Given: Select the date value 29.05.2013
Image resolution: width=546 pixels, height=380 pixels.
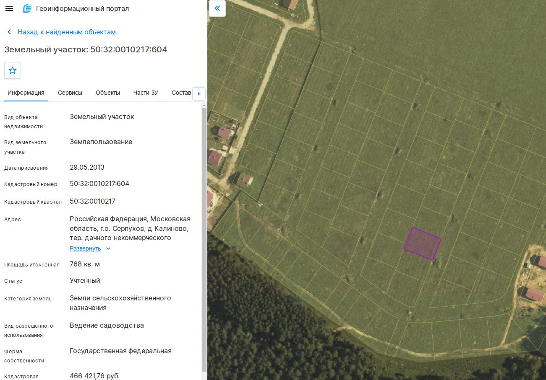Looking at the screenshot, I should 87,168.
